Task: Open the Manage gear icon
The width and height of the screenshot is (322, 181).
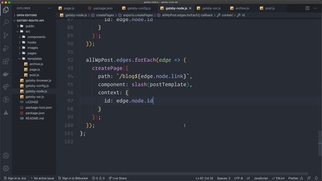Action: click(6, 168)
